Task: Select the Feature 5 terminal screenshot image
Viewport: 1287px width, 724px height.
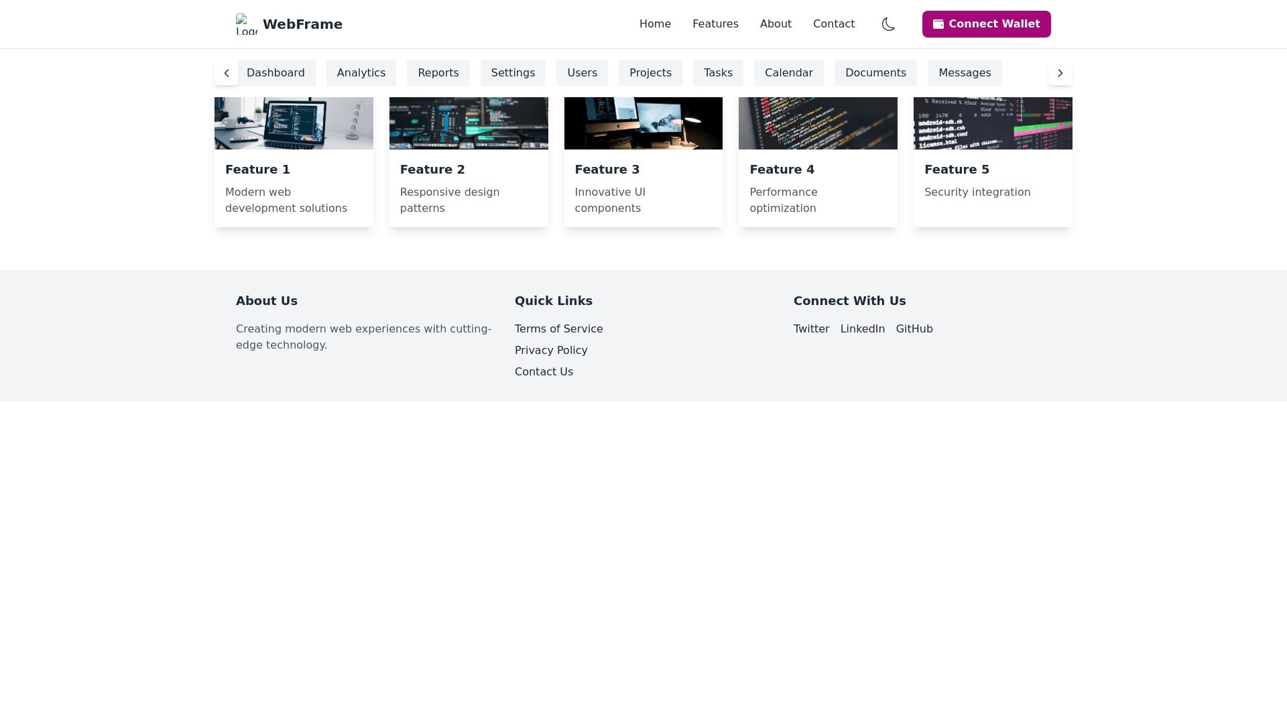Action: point(992,123)
